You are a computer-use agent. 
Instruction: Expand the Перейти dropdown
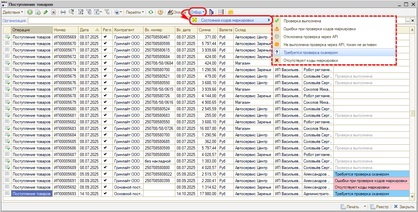(x=135, y=12)
